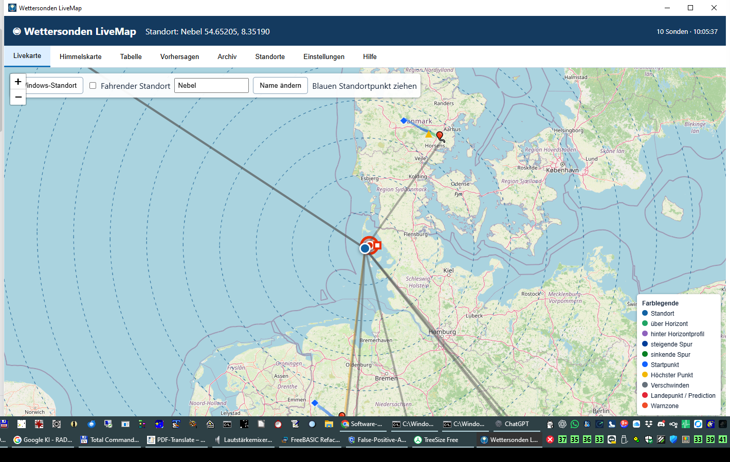This screenshot has height=462, width=730.
Task: Select the red square sonde marker near Standort
Action: coord(377,245)
